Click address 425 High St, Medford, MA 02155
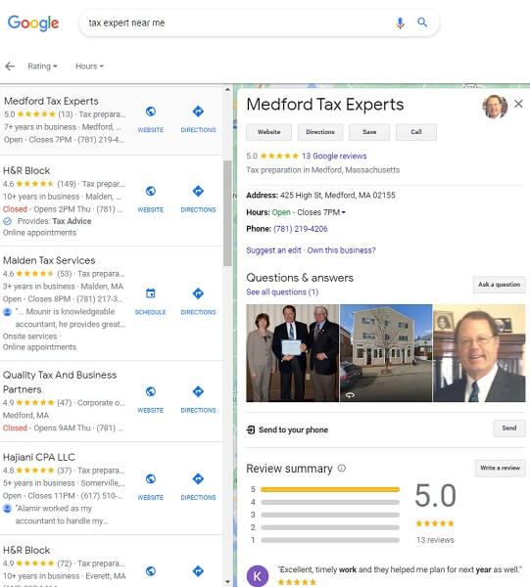Image resolution: width=530 pixels, height=587 pixels. click(x=337, y=195)
